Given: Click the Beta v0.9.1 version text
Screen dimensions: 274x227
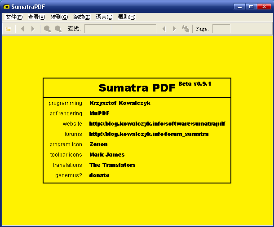Looking at the screenshot, I should 194,84.
